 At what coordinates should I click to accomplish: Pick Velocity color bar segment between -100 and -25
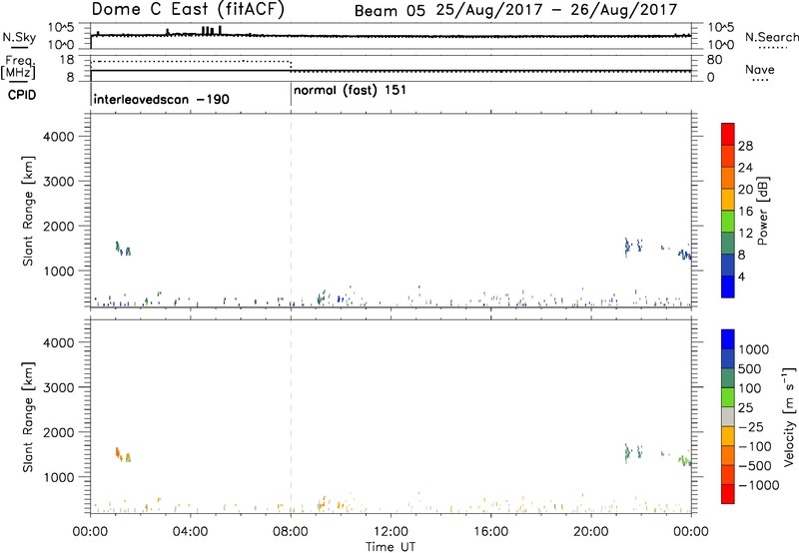click(x=728, y=436)
